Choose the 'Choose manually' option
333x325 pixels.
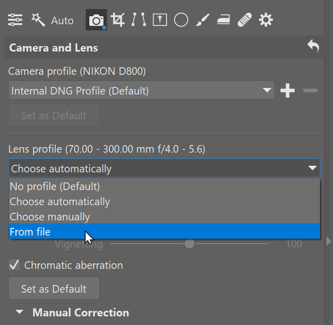tap(164, 217)
